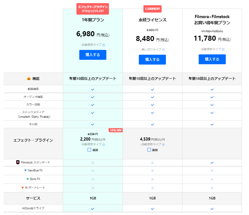Click the 1GB value under 永続ライセンス
The height and width of the screenshot is (215, 249).
(x=153, y=198)
